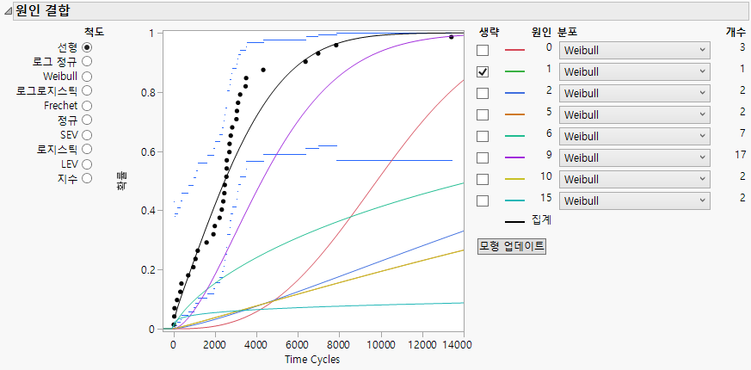Open distribution dropdown for cause 6
The width and height of the screenshot is (751, 370).
635,136
